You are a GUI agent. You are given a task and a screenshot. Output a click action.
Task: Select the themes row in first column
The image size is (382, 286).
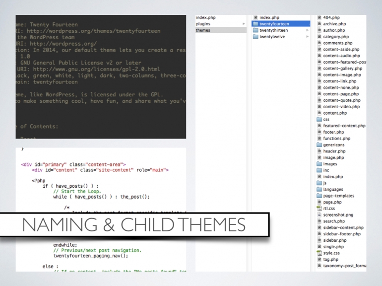point(221,30)
